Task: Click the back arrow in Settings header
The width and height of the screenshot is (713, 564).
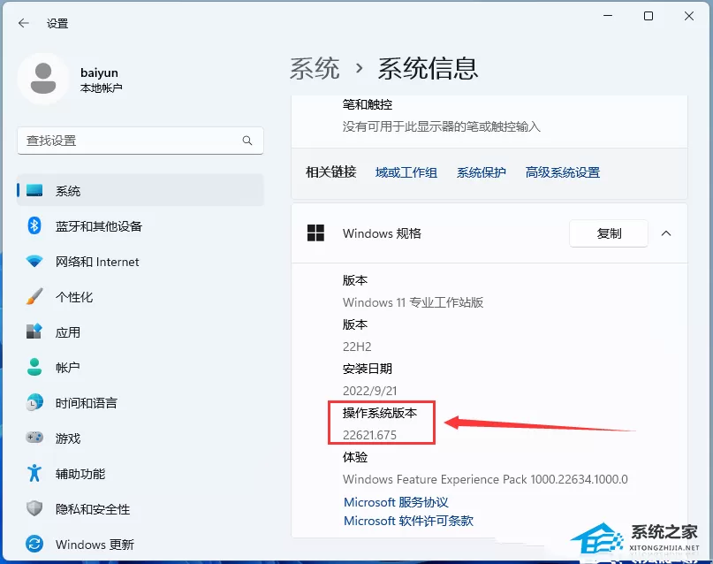Action: [24, 23]
